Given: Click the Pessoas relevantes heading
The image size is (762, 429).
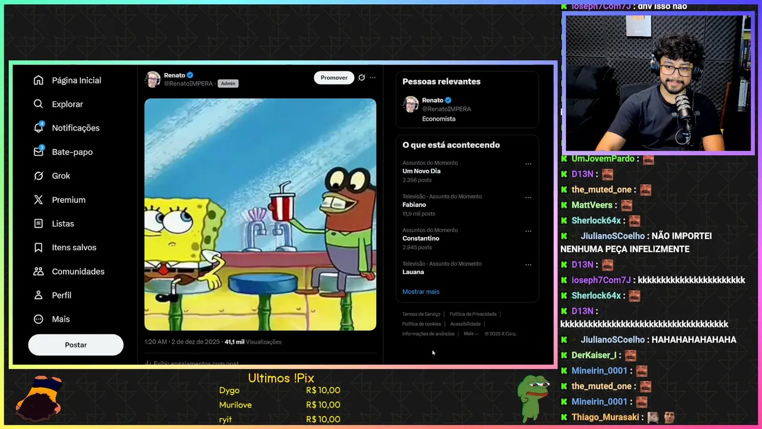Looking at the screenshot, I should point(441,82).
